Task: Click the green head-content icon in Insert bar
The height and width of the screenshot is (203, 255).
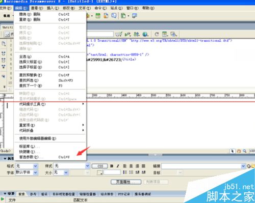Action: pyautogui.click(x=123, y=16)
